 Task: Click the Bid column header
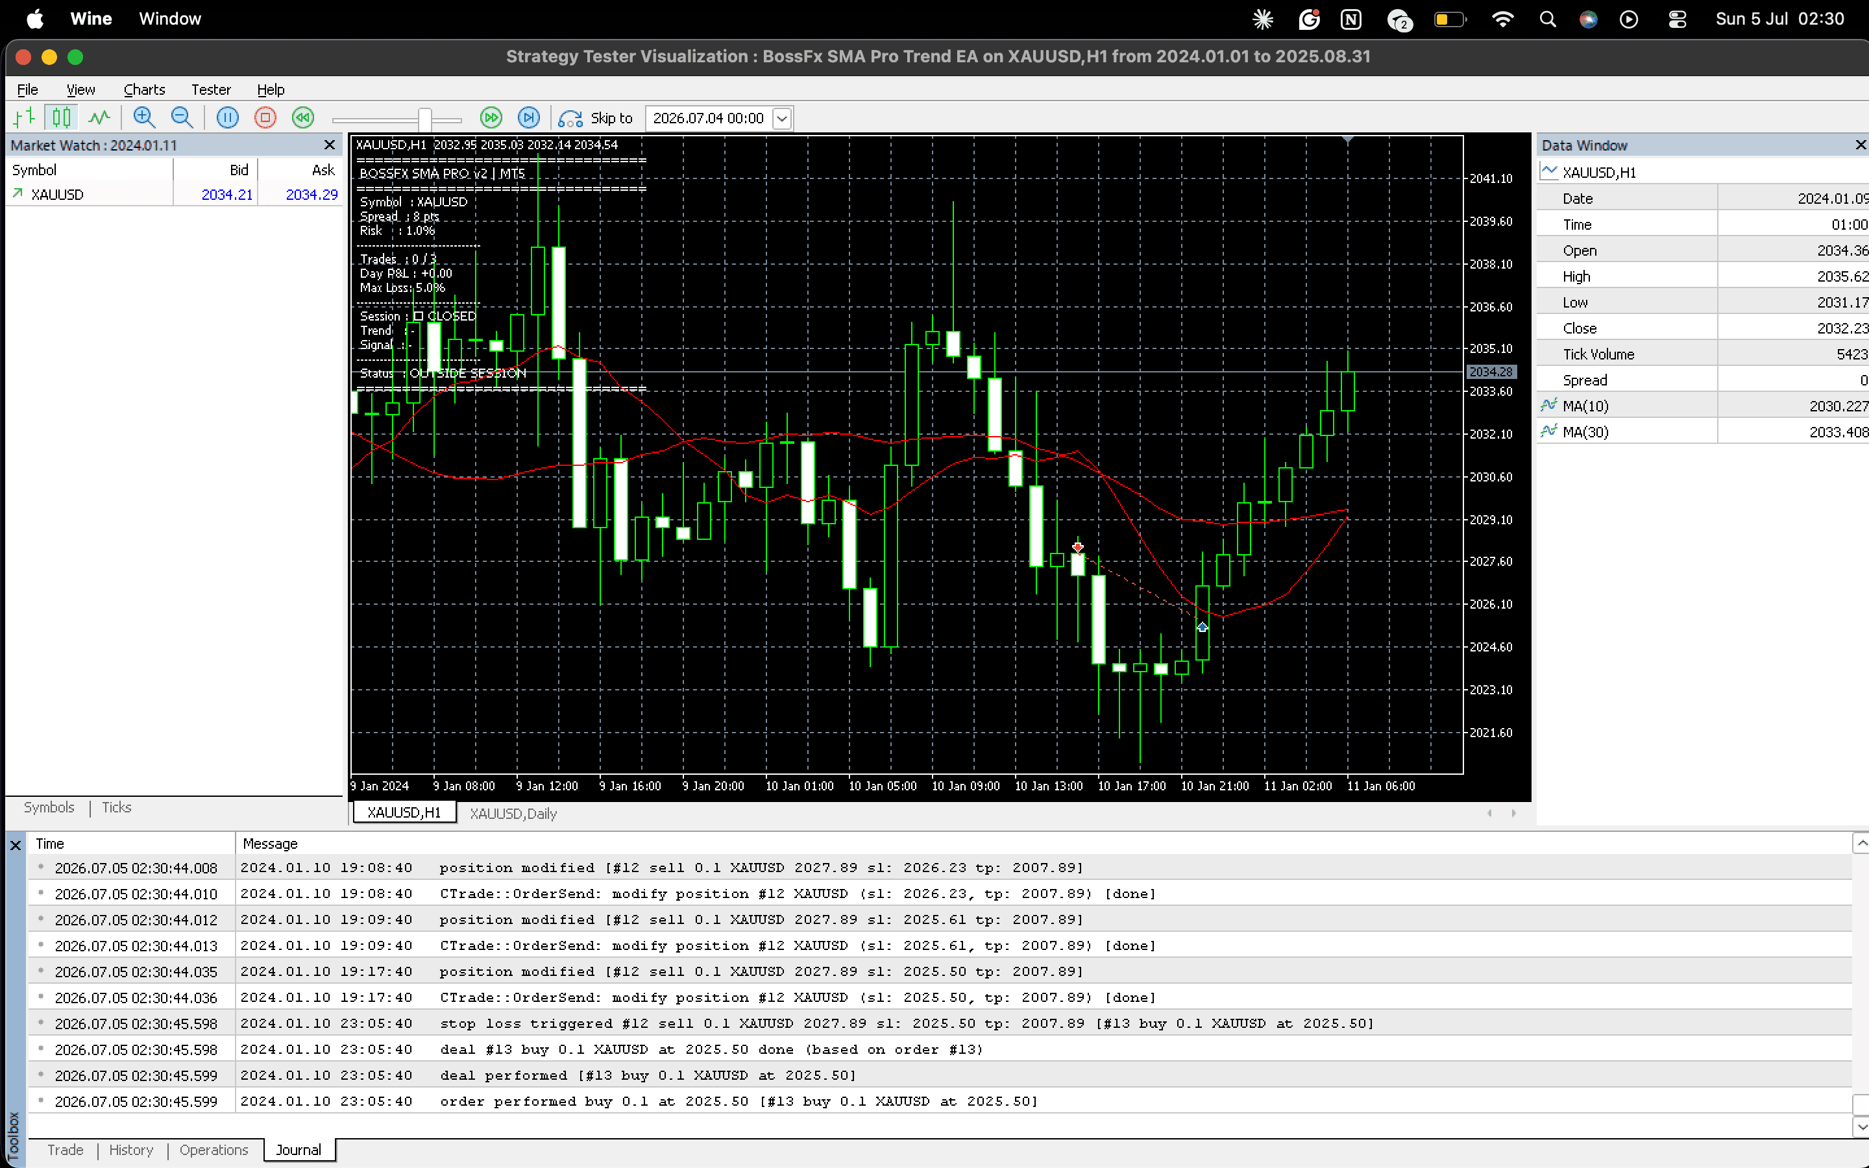pos(215,170)
